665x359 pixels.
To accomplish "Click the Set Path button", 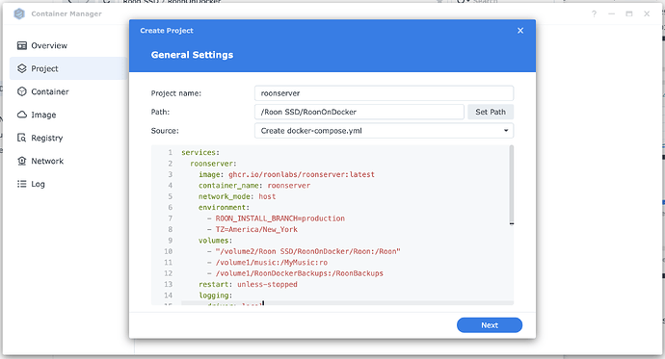I will click(491, 112).
